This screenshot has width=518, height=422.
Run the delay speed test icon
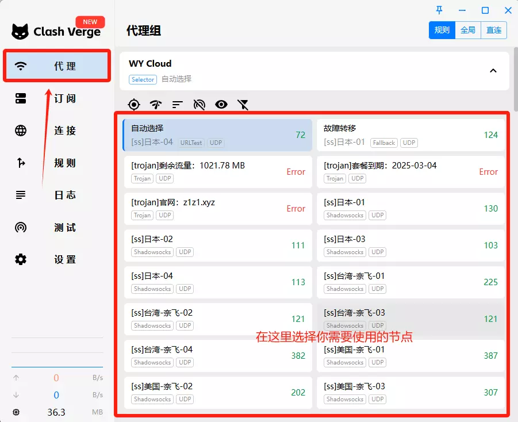156,104
